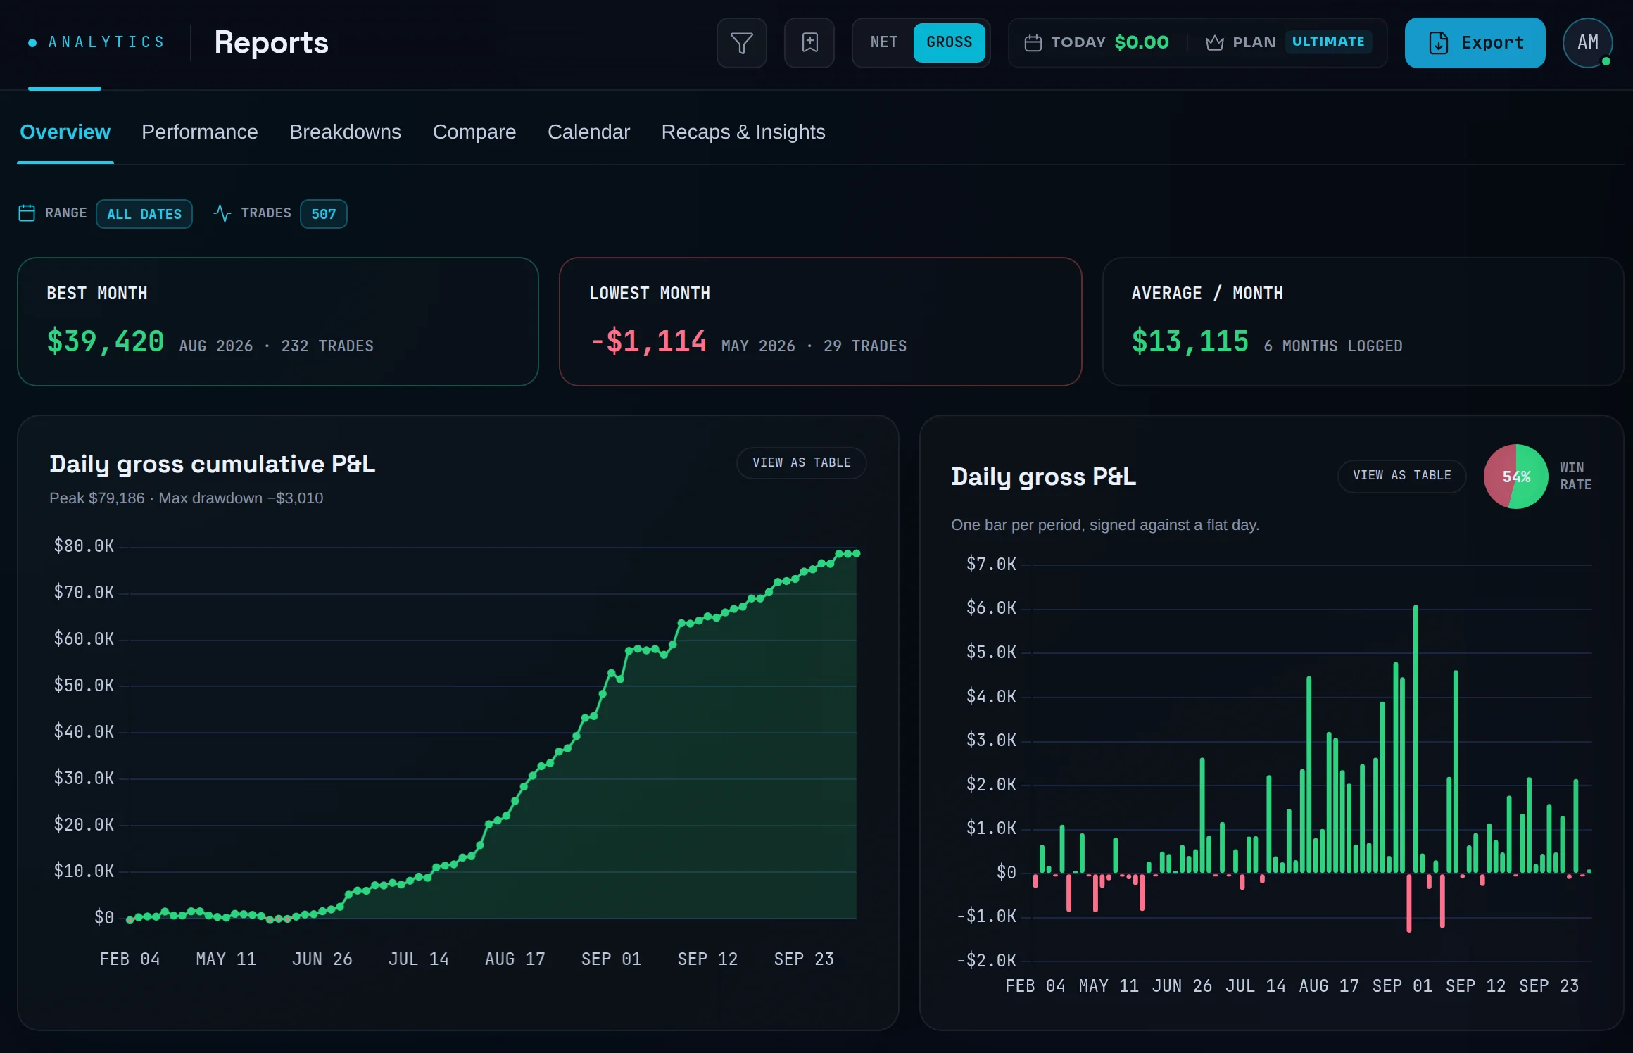
Task: Open the AM user avatar
Action: (x=1588, y=43)
